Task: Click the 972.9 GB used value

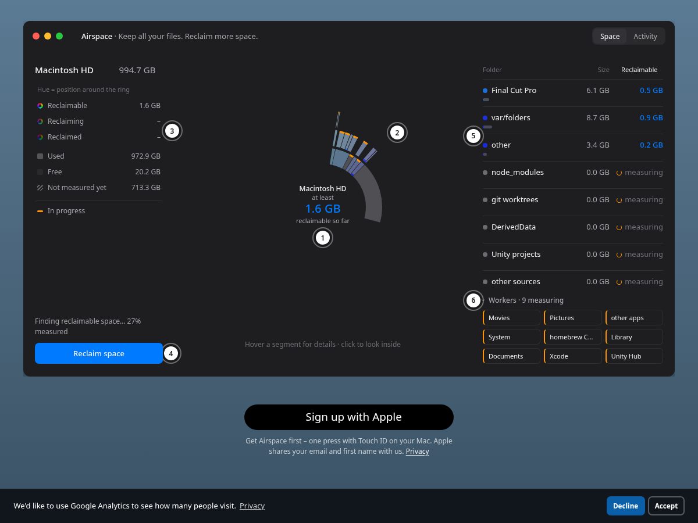Action: (x=146, y=156)
